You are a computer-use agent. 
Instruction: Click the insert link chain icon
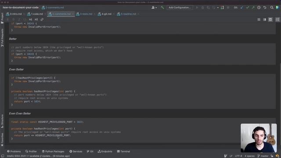coord(42,19)
